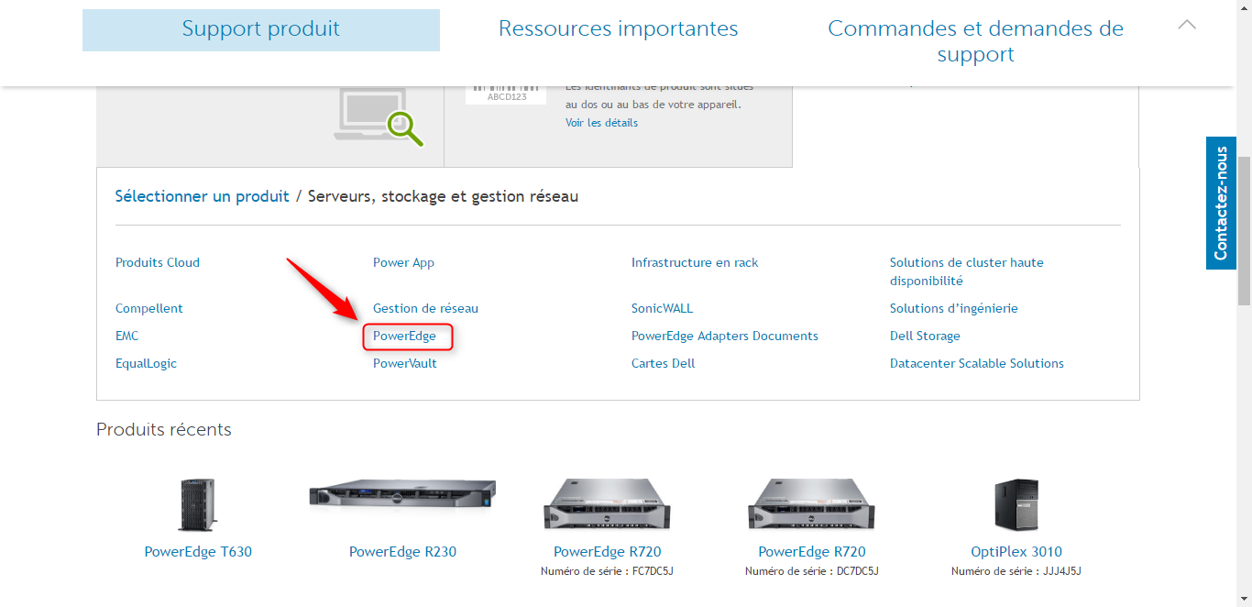
Task: Click the Contactez-nous side button
Action: tap(1221, 203)
